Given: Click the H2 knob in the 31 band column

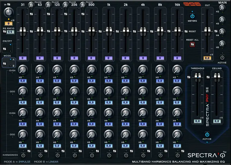Looking at the screenshot, I should coord(23,70).
